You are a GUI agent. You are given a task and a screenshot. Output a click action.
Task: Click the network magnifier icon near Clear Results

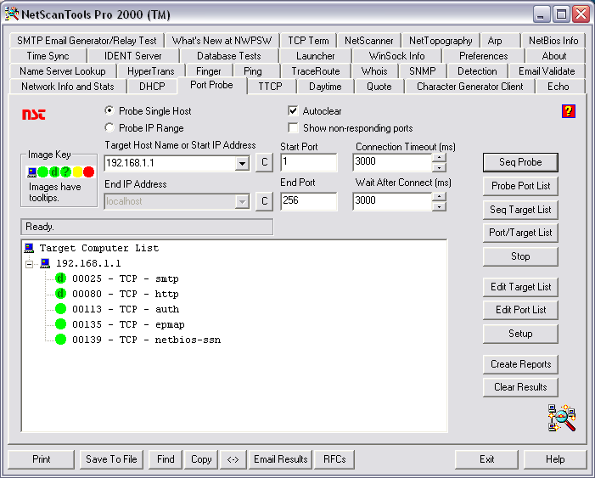coord(562,418)
